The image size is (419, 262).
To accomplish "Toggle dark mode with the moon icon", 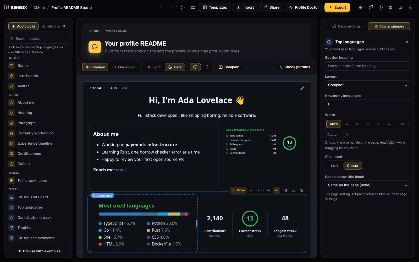I will coord(410,7).
